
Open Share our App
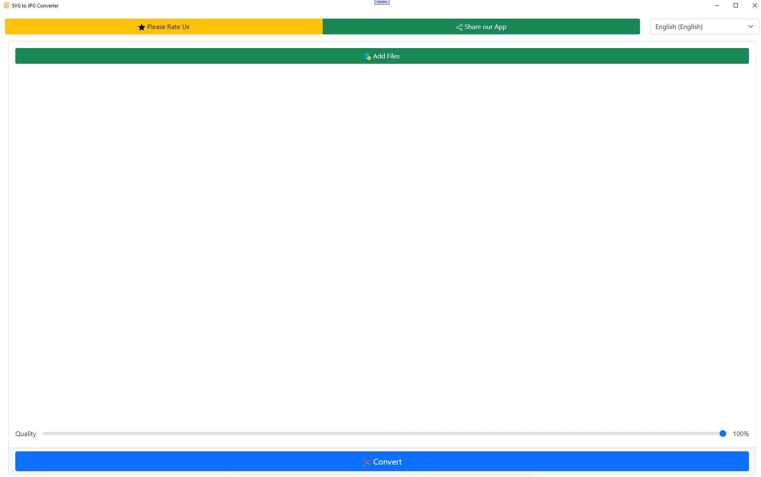pos(481,26)
